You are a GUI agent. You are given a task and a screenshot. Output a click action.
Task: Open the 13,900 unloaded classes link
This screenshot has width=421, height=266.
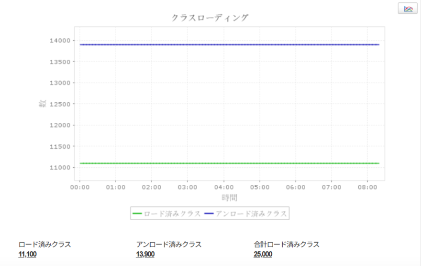click(x=145, y=254)
